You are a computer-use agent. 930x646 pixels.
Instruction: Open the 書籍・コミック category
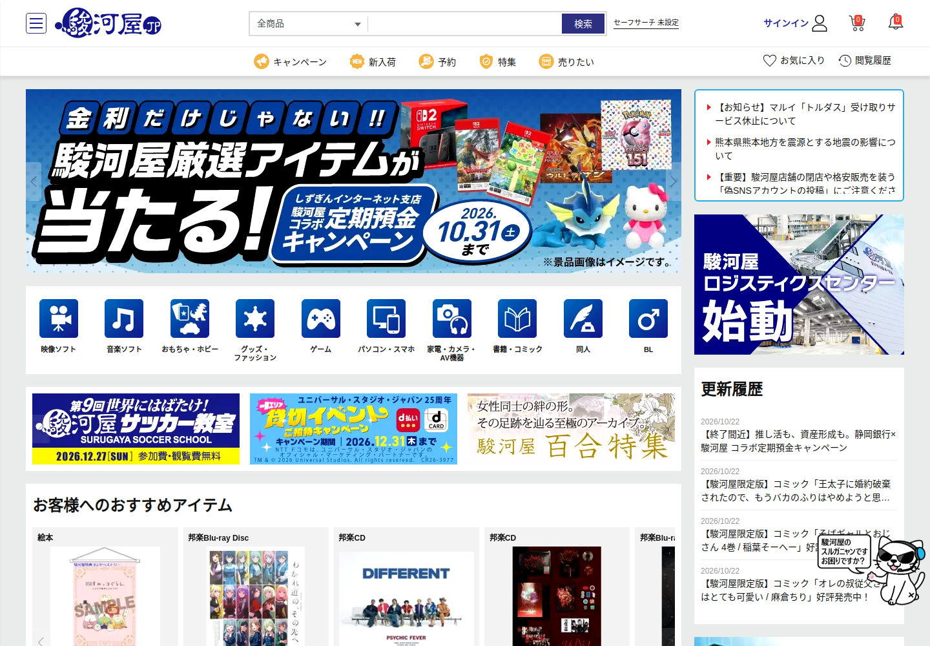point(517,326)
